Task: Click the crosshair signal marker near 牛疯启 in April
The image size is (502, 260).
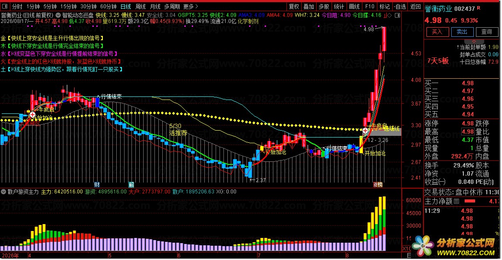Action: [x=33, y=114]
